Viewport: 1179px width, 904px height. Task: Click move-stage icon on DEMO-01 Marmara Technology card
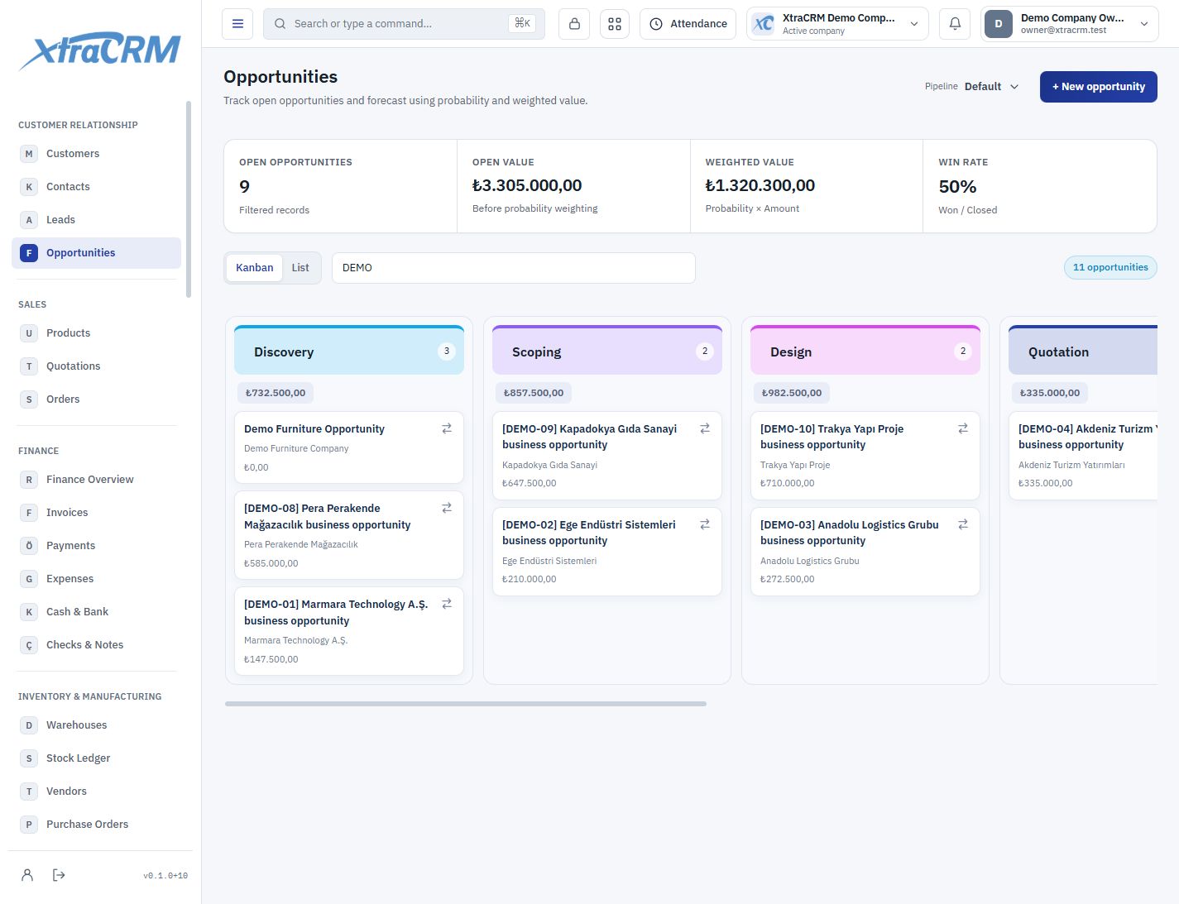[x=447, y=604]
